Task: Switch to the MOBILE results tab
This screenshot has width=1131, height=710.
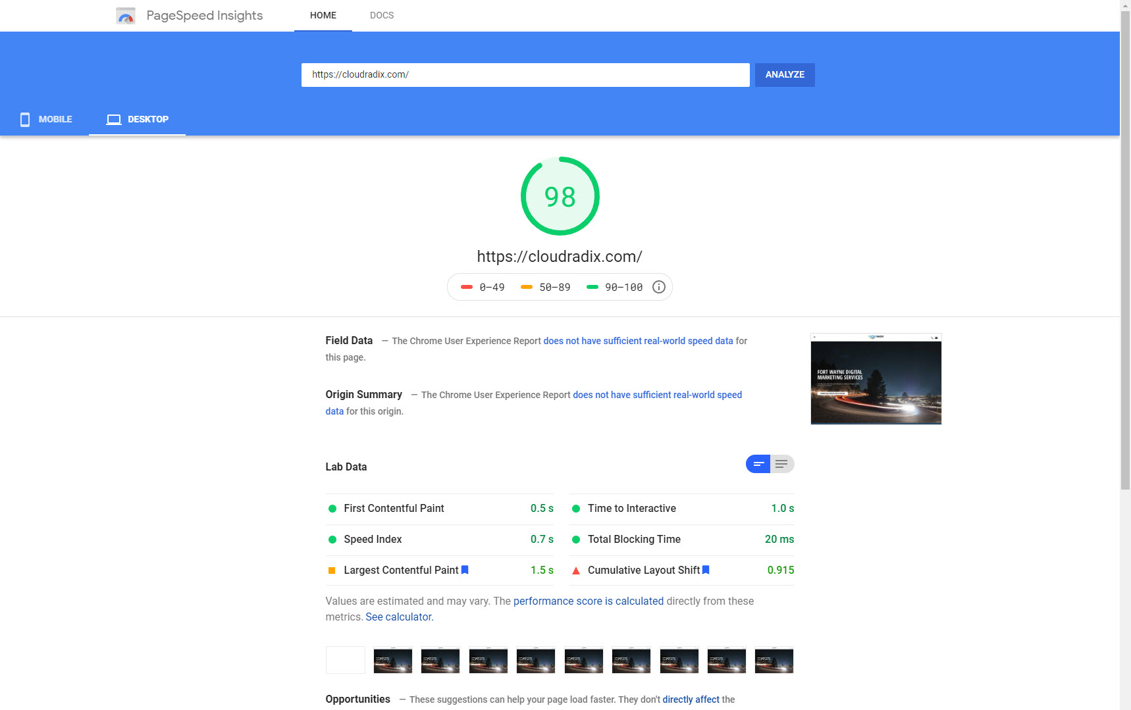Action: tap(46, 119)
